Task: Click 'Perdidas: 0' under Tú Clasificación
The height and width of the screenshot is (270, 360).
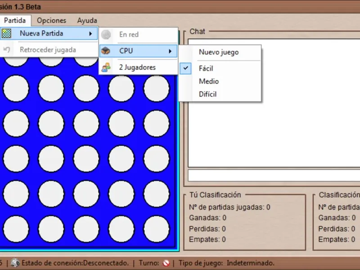Action: (x=207, y=229)
